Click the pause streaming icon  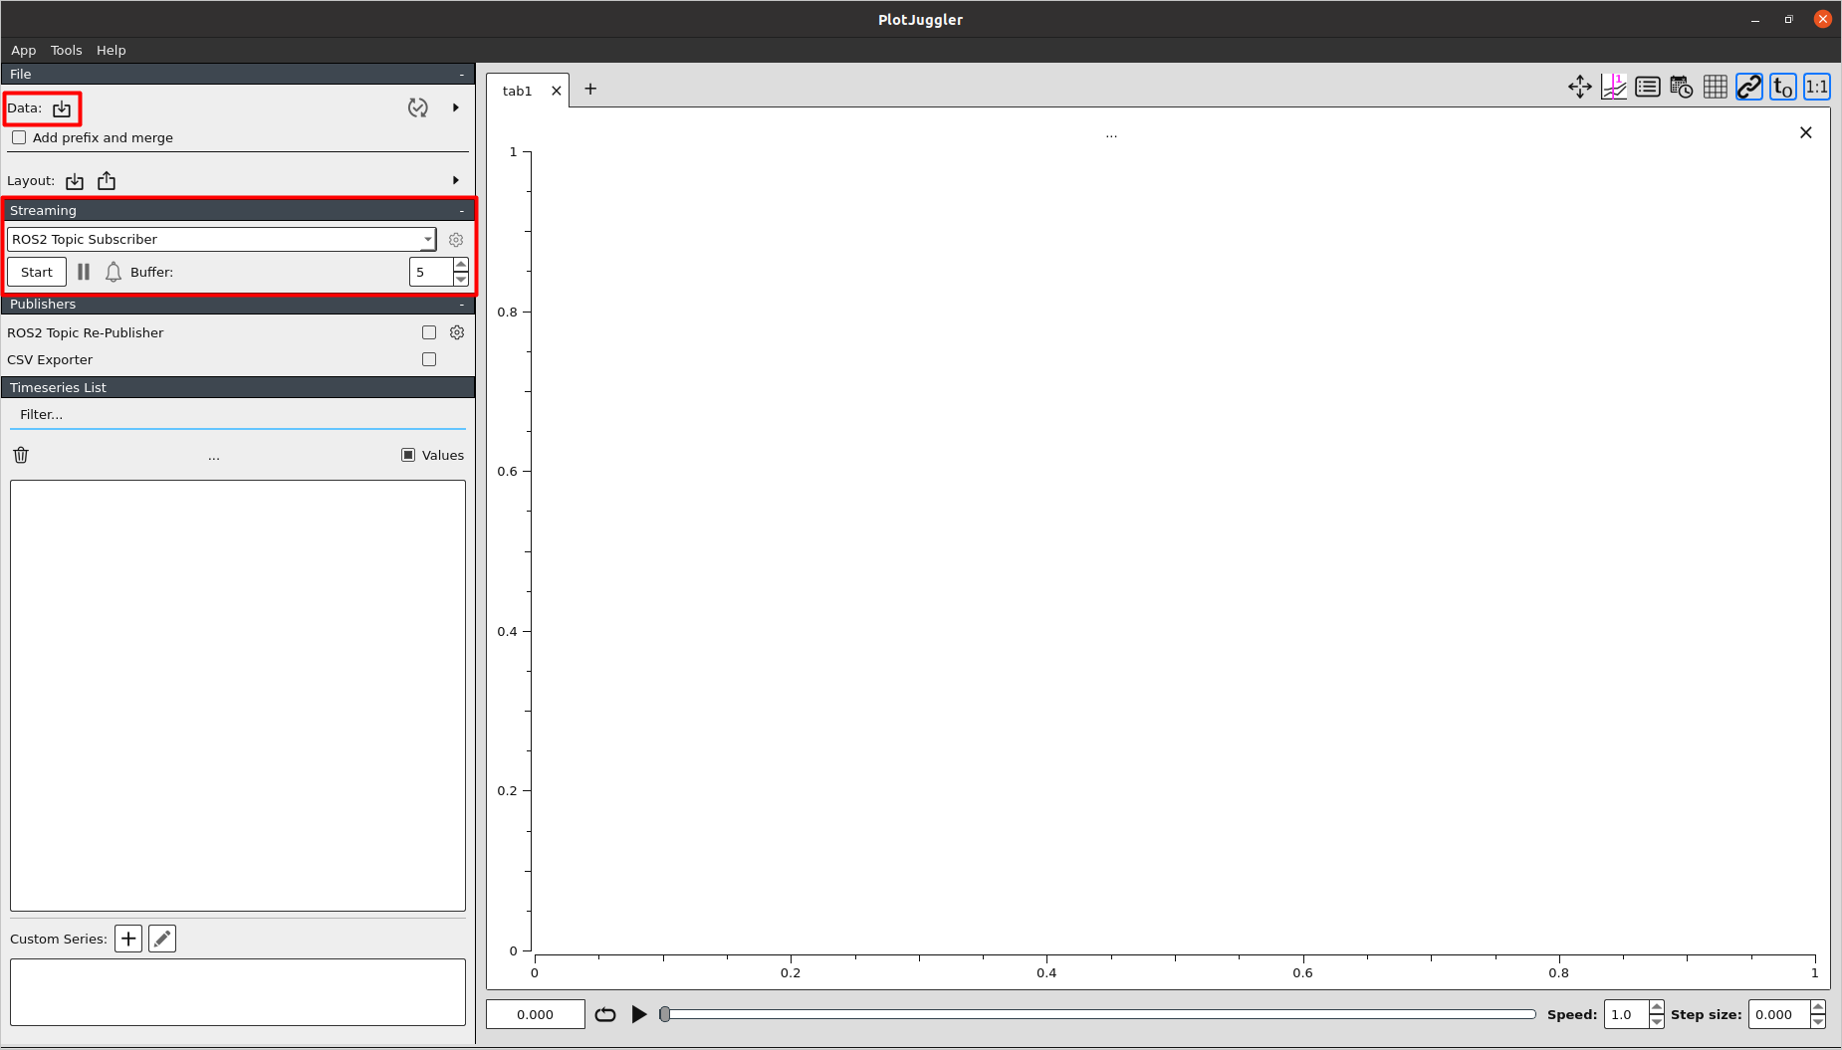[x=84, y=271]
